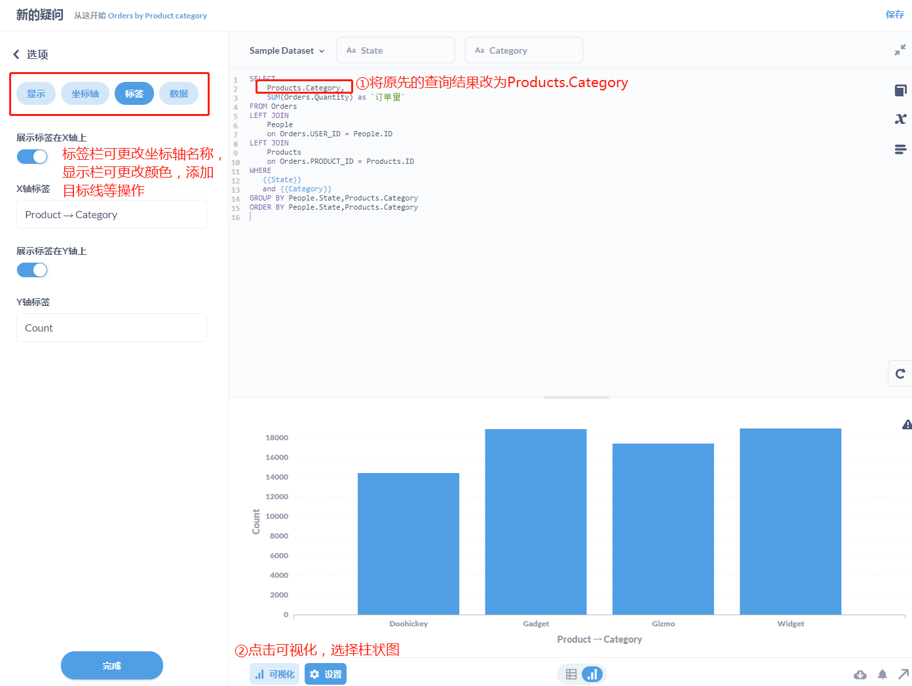Open the 设置 settings panel
This screenshot has height=686, width=912.
pyautogui.click(x=326, y=674)
